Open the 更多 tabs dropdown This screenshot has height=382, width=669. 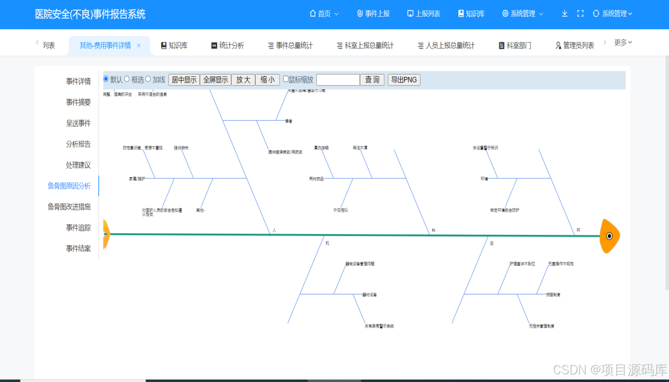coord(623,42)
